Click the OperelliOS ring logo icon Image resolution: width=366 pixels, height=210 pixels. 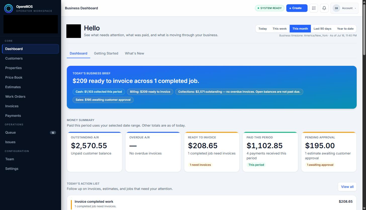coord(9,9)
